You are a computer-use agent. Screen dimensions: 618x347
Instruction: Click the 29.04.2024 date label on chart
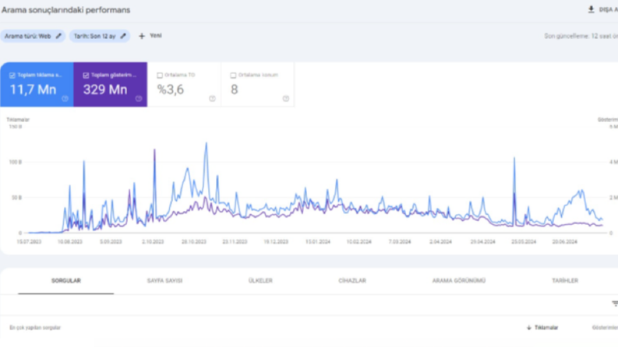click(x=483, y=241)
